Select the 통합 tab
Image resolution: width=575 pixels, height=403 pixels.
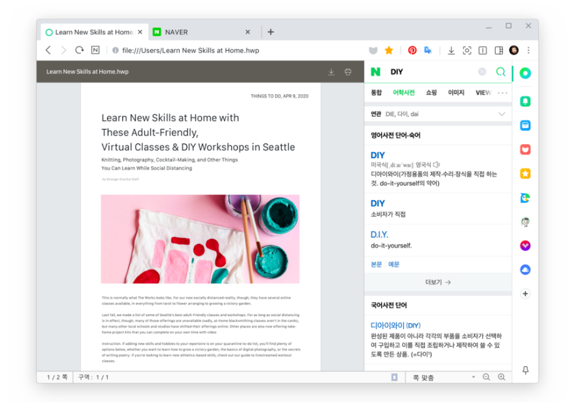tap(376, 93)
